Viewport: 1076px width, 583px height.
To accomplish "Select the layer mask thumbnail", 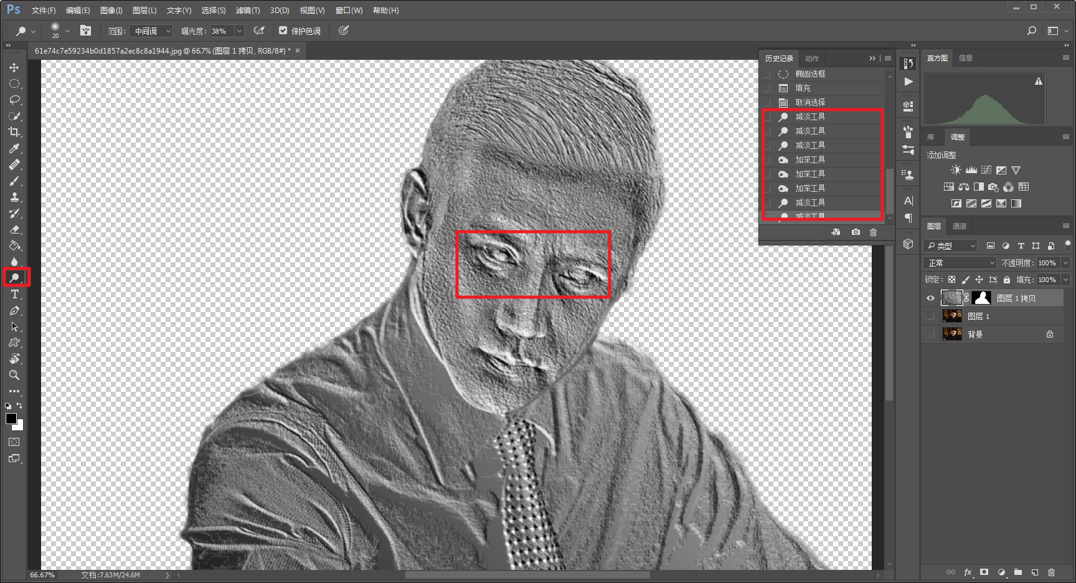I will tap(981, 298).
